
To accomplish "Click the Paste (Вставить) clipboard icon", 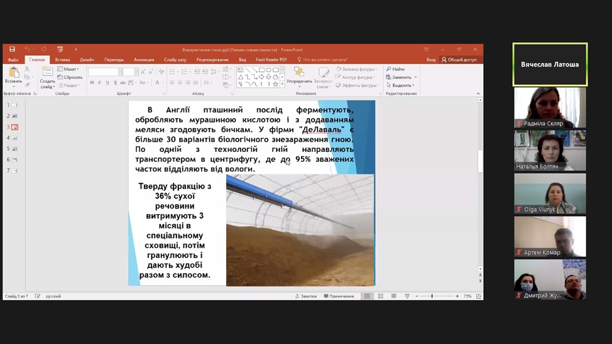I will (13, 73).
